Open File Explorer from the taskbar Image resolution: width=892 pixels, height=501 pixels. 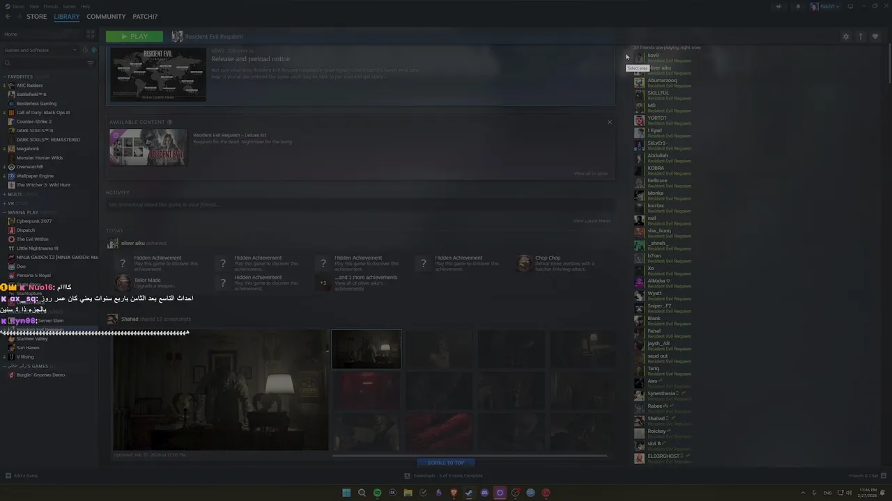click(x=408, y=493)
